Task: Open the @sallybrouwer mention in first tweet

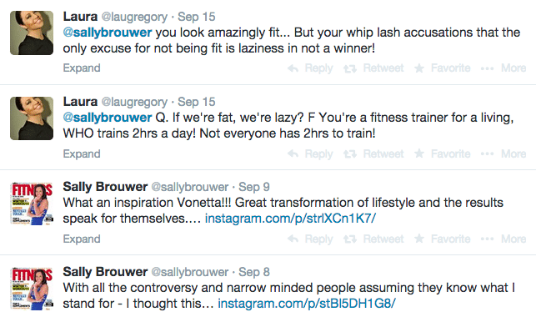Action: (x=108, y=33)
